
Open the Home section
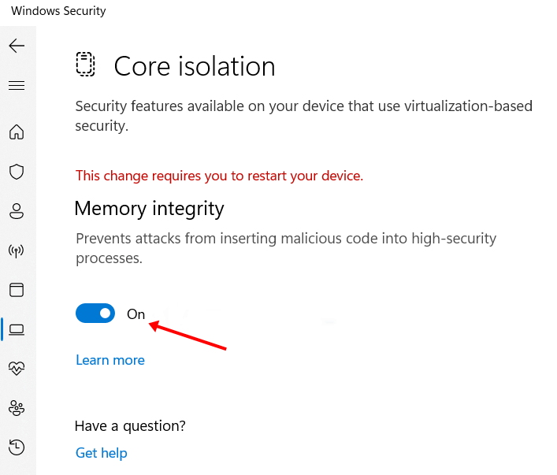pos(17,132)
